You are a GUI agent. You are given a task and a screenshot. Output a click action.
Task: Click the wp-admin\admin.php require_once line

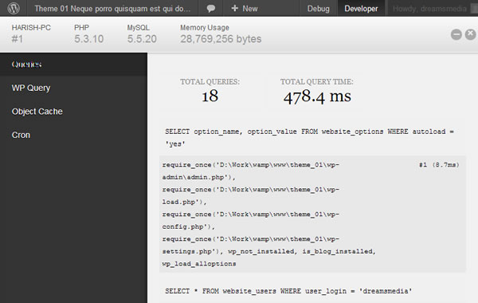click(x=251, y=171)
